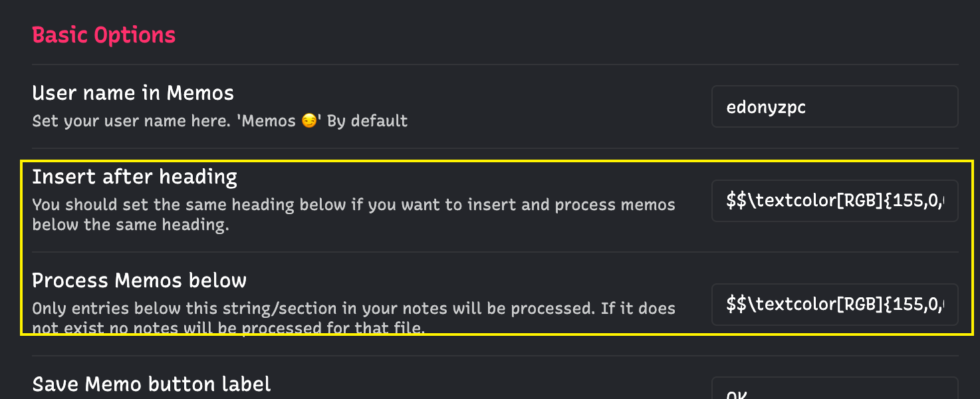Click the 'Process Memos below' setting title

140,281
